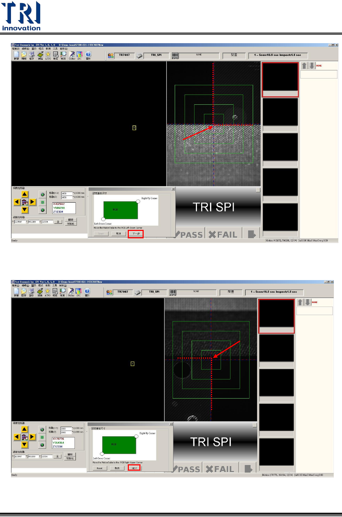Click the users icon beside TR7007 in upper screenshot
Screen dimensions: 342x517
pos(111,56)
